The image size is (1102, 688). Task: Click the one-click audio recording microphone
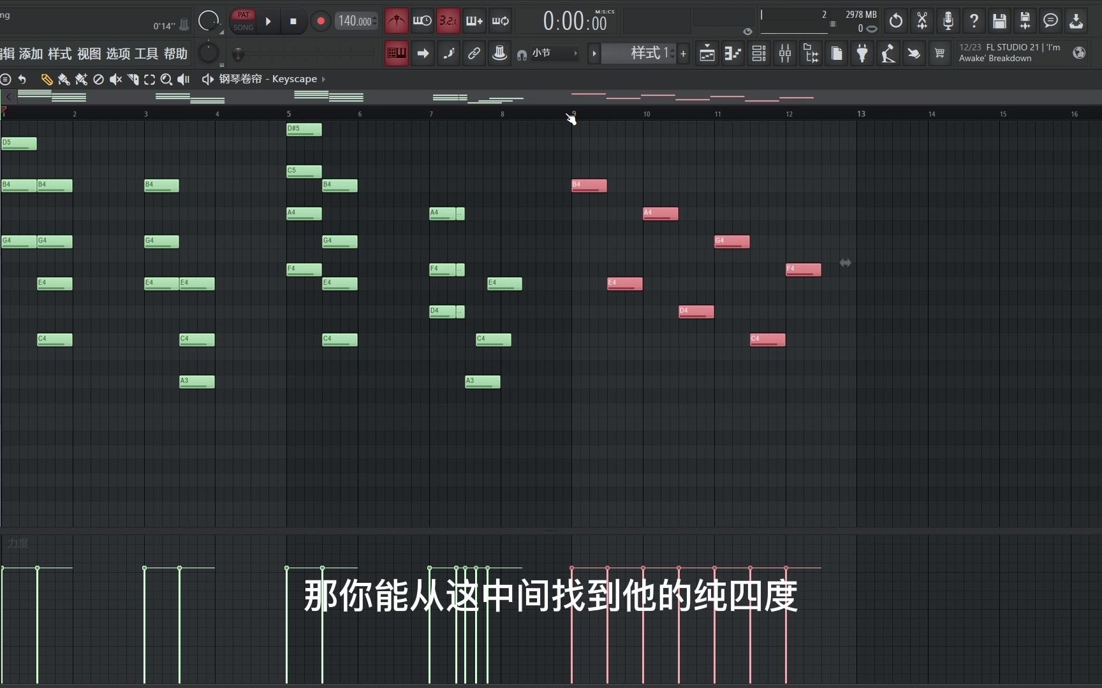click(x=948, y=21)
